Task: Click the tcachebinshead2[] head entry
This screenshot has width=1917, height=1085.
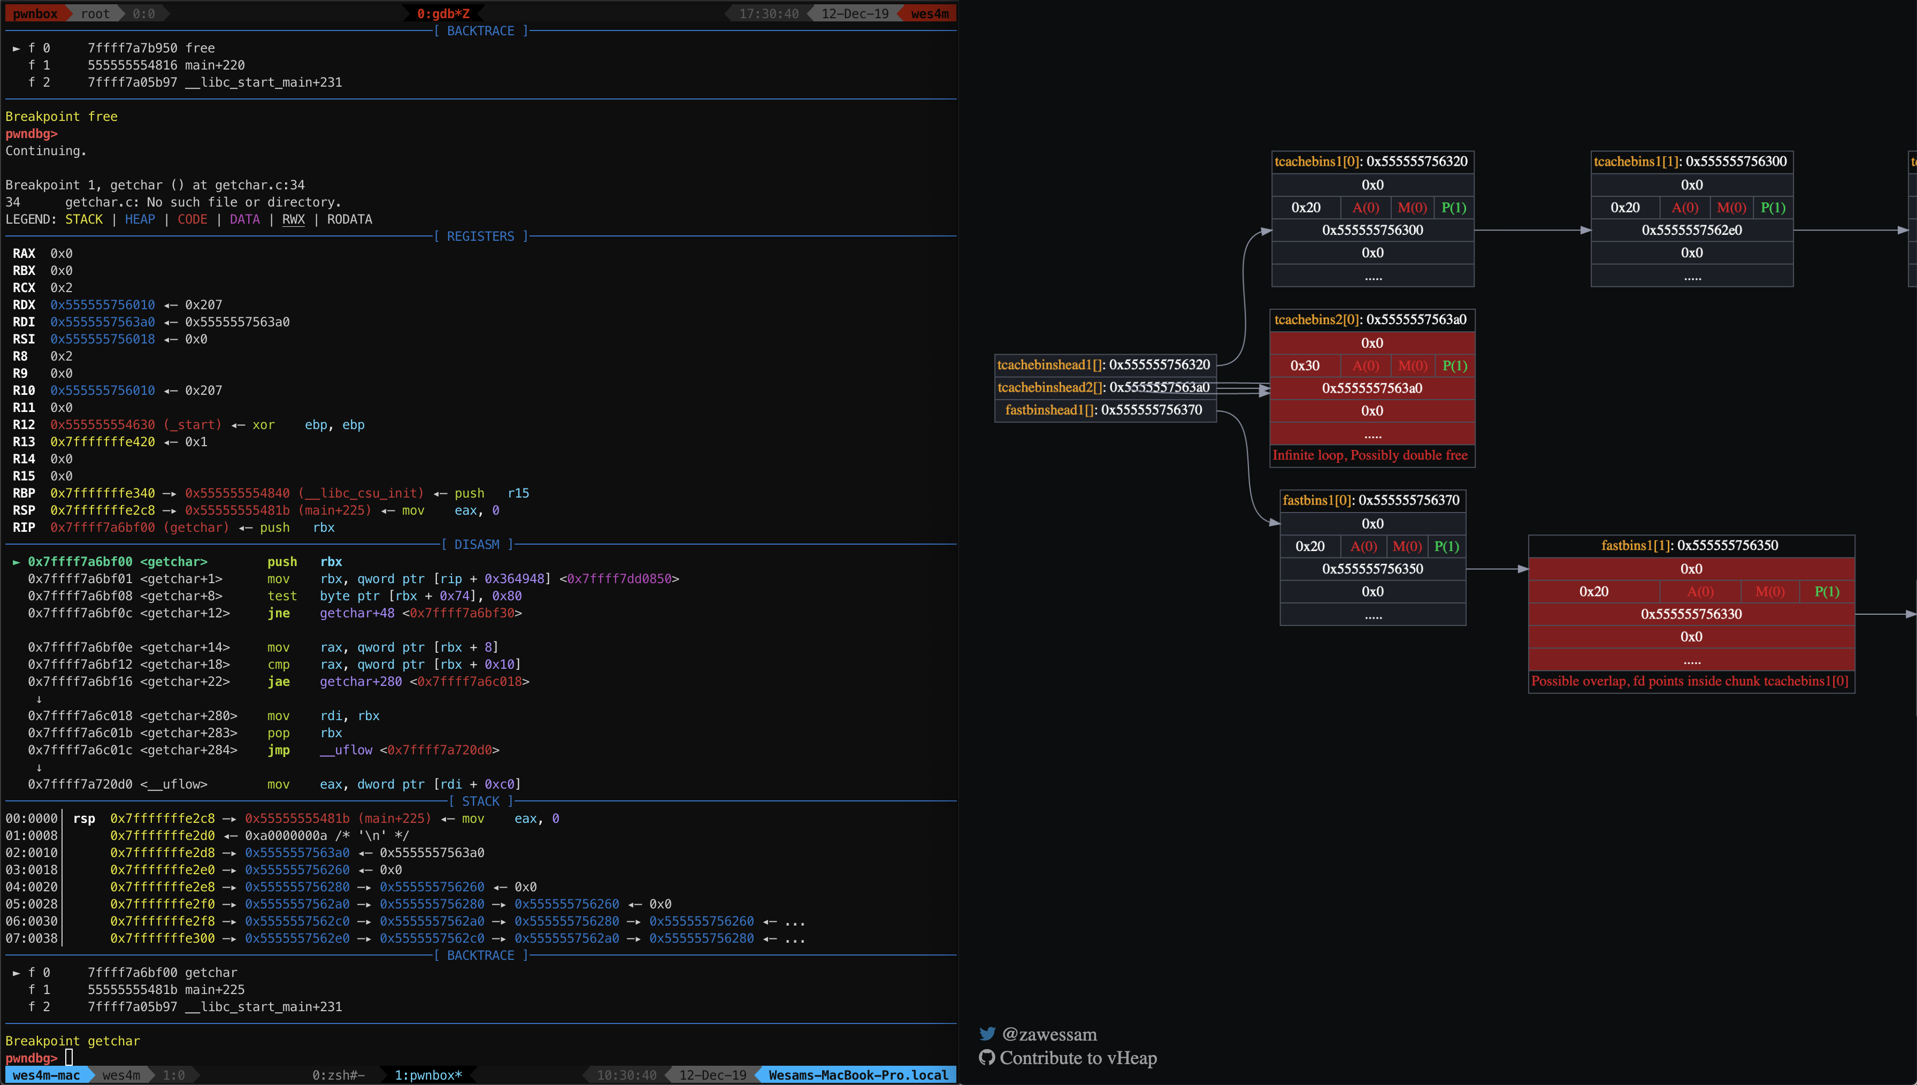Action: [1104, 387]
